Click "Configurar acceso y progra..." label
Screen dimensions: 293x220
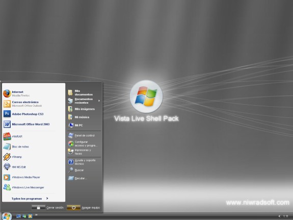pyautogui.click(x=86, y=143)
